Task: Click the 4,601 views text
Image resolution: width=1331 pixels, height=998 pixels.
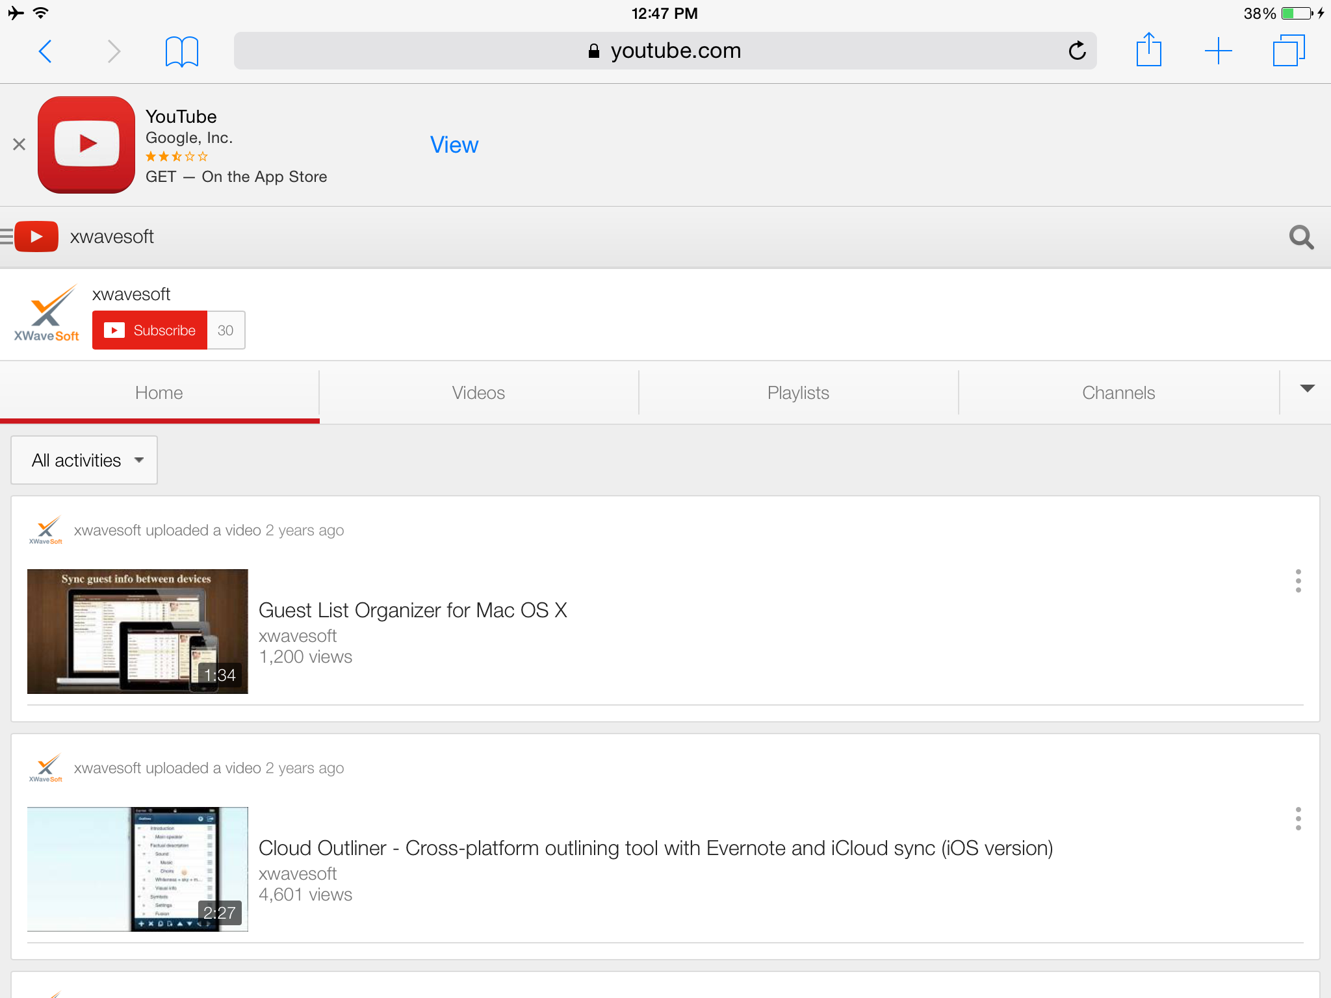Action: pos(305,895)
